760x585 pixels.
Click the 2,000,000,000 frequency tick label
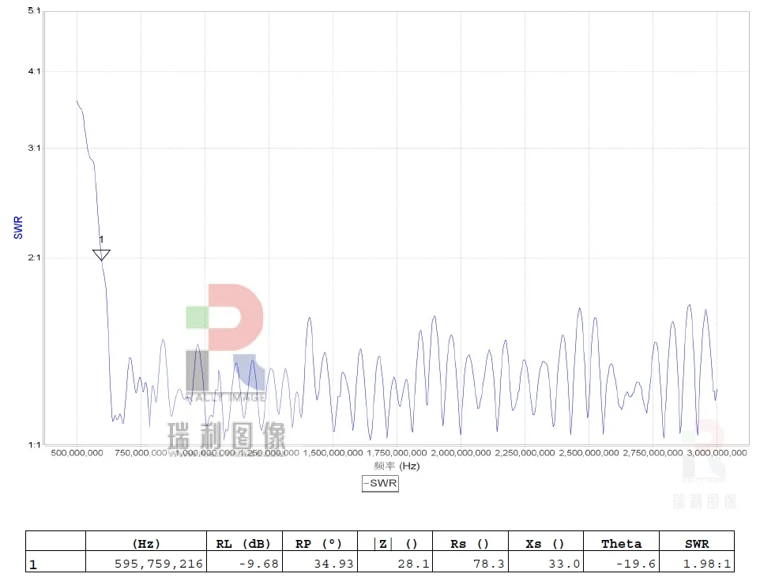461,453
